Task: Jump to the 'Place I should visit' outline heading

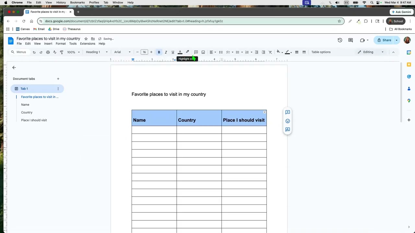Action: pyautogui.click(x=34, y=120)
